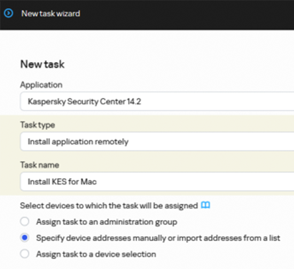Select Specify device addresses manually option

(x=24, y=238)
